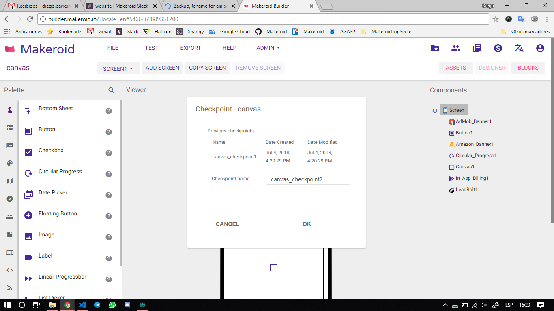Viewport: 554px width, 311px height.
Task: Click the ADD SCREEN button
Action: coord(162,68)
